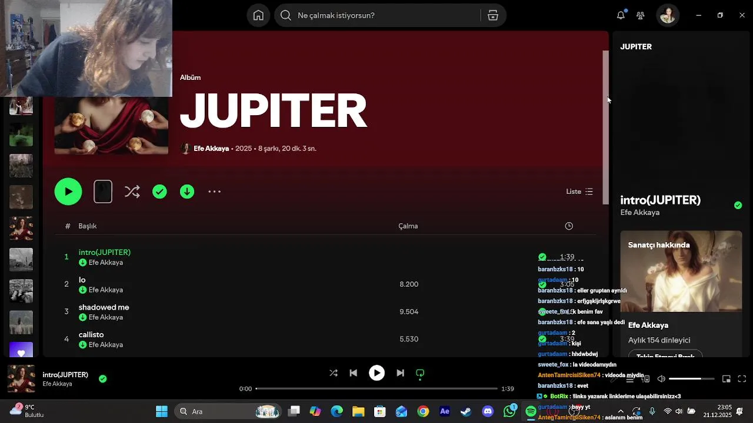Open Discord from the taskbar
The width and height of the screenshot is (753, 423).
pos(488,411)
